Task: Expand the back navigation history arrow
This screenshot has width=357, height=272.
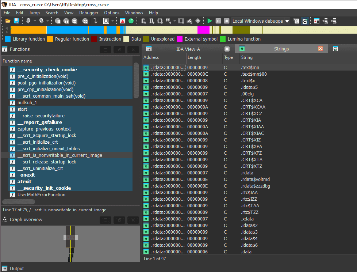Action: pos(35,21)
